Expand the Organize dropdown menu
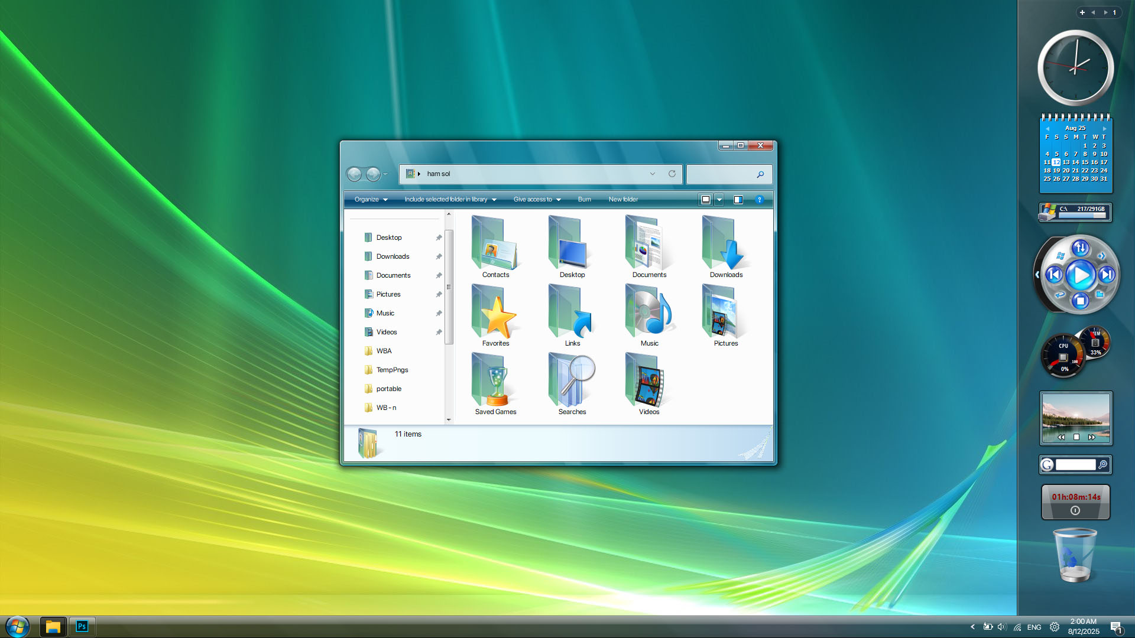 pyautogui.click(x=371, y=200)
